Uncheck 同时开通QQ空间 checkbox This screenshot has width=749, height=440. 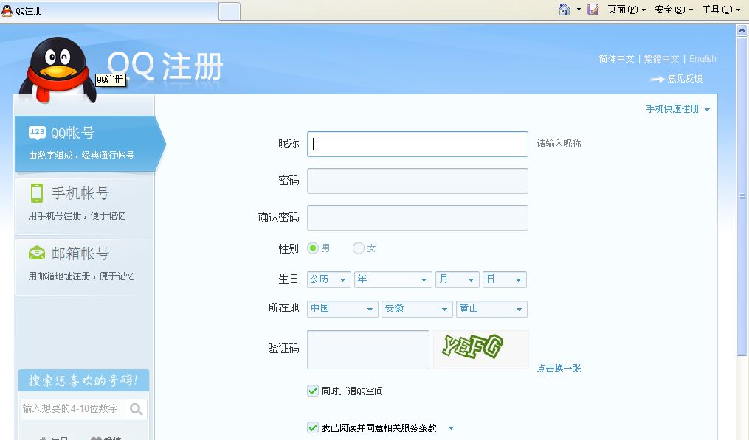coord(313,391)
